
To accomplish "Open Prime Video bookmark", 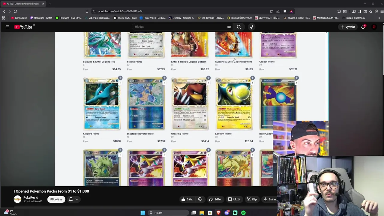I will click(x=152, y=18).
